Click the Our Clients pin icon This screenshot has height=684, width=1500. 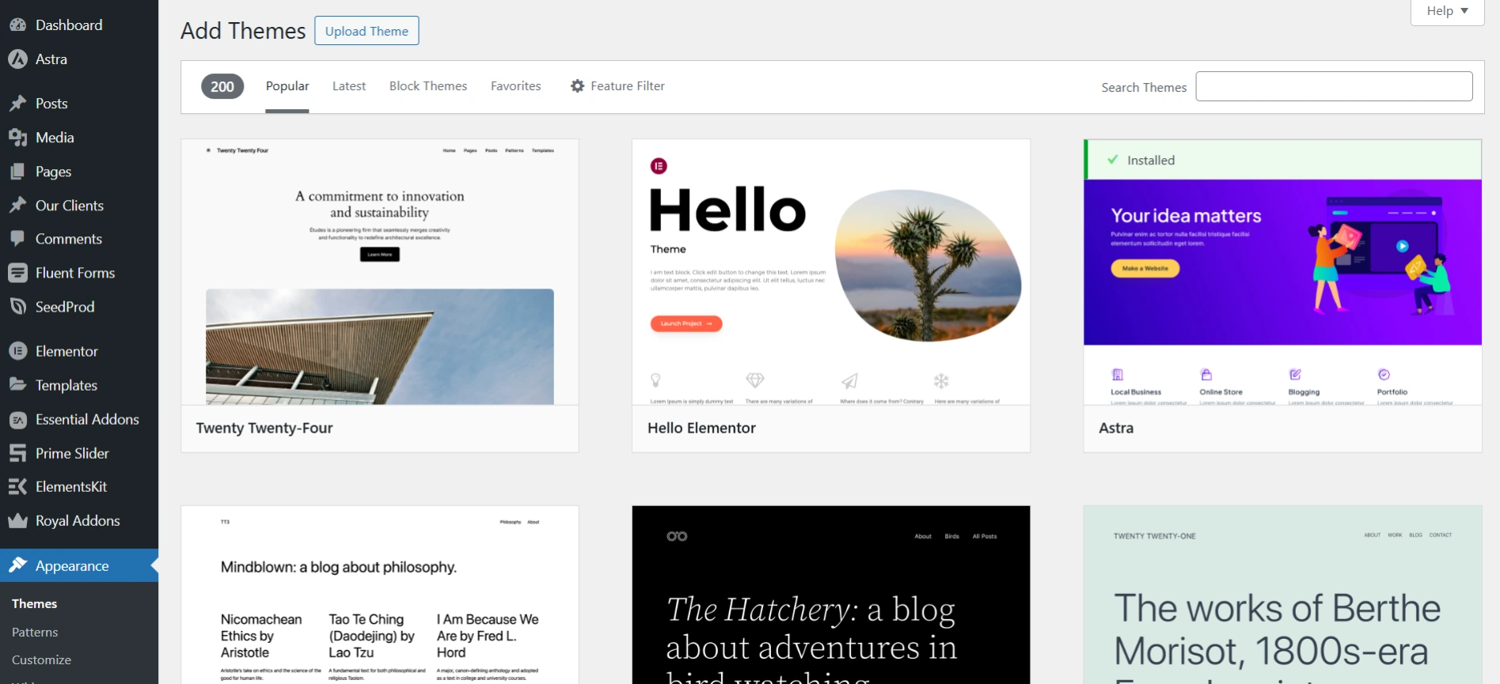click(17, 206)
